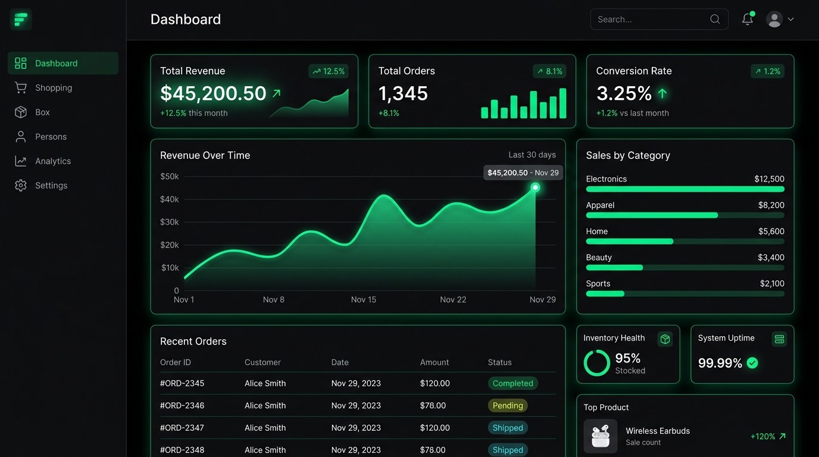Click the Status column header
819x457 pixels.
500,362
